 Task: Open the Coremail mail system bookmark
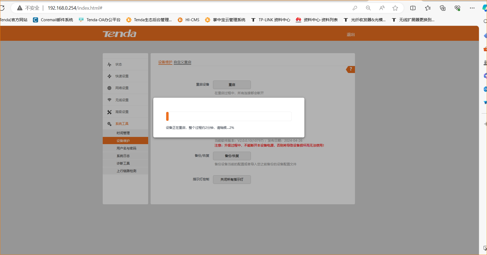coord(53,20)
